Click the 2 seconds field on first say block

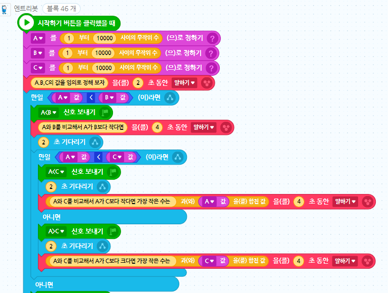(x=138, y=83)
